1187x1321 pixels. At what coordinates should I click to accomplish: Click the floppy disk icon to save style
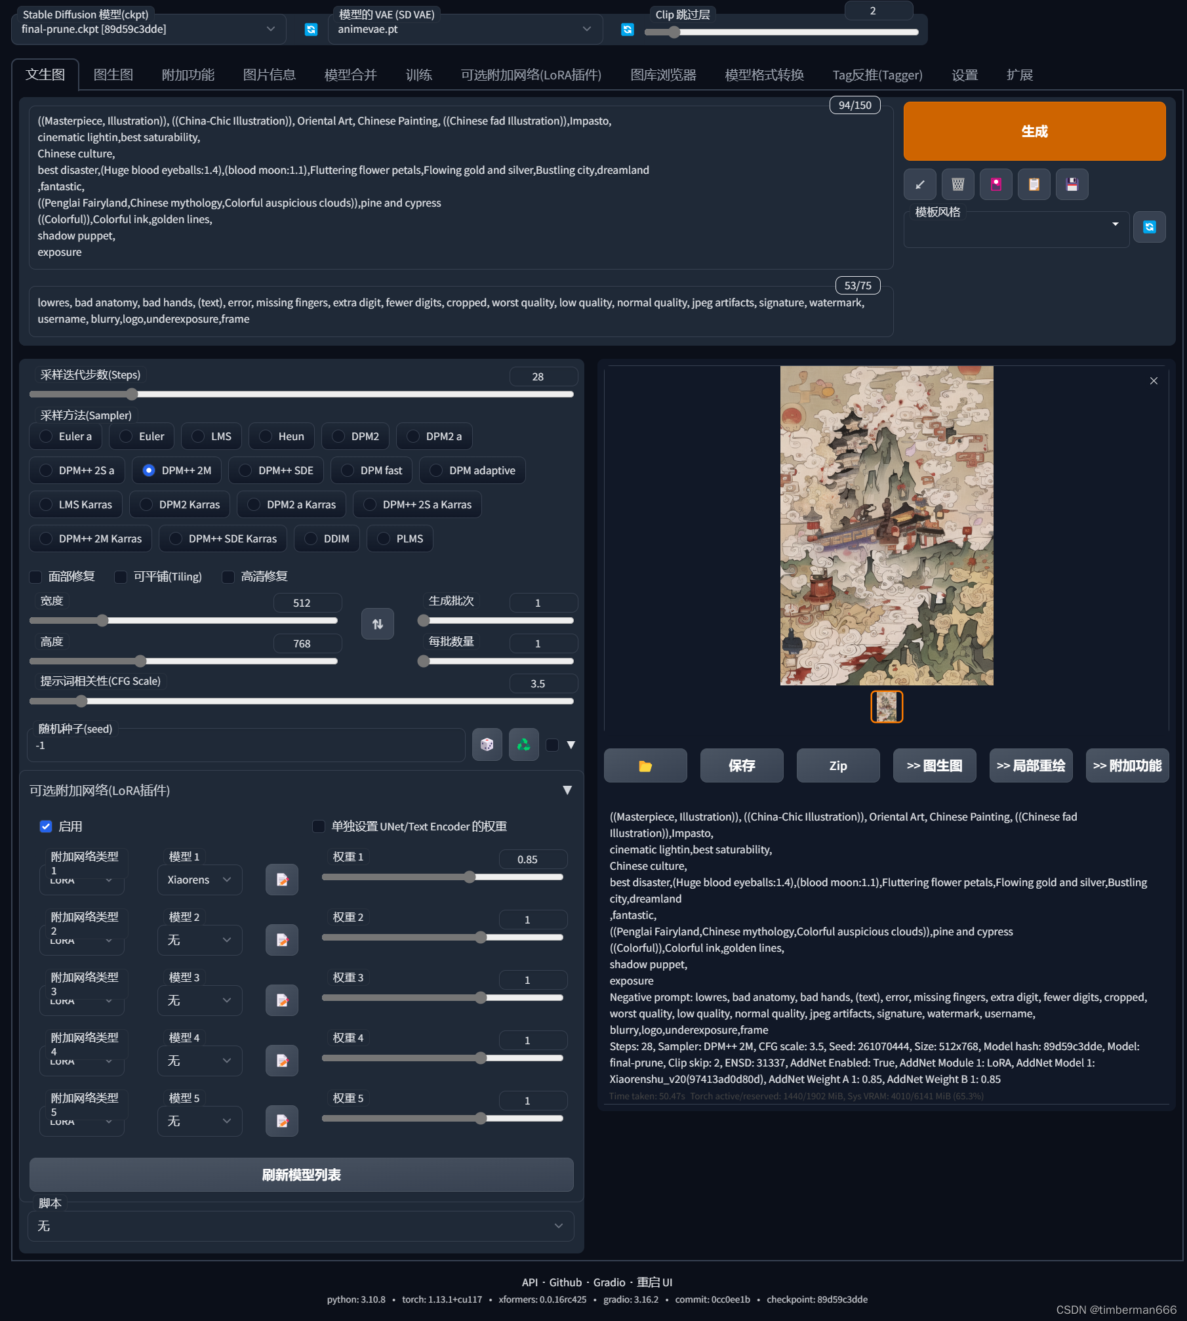(1072, 184)
